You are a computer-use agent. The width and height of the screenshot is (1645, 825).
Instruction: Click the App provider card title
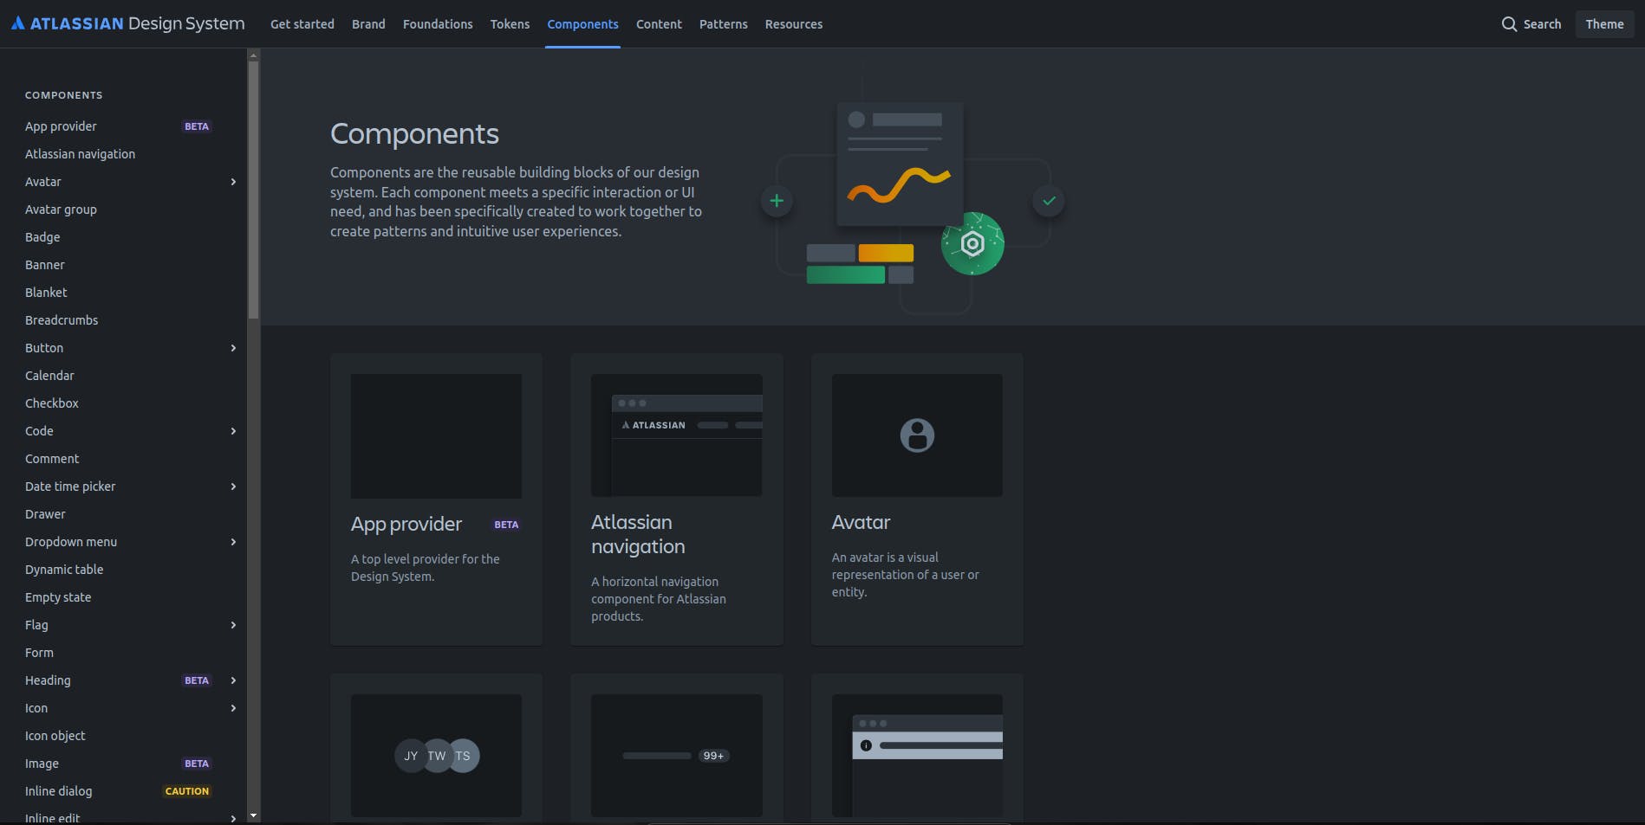tap(406, 524)
